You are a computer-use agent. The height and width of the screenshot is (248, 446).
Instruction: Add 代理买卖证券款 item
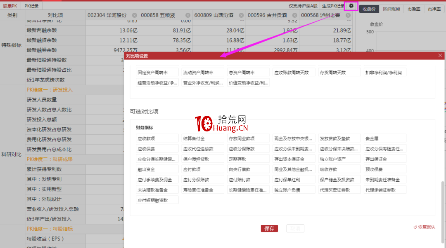tap(339, 190)
